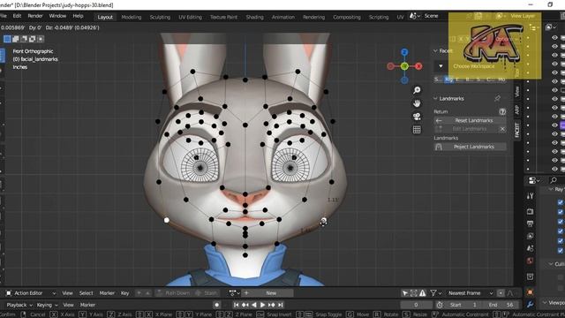Open View Layer properties tab icon

[530, 236]
